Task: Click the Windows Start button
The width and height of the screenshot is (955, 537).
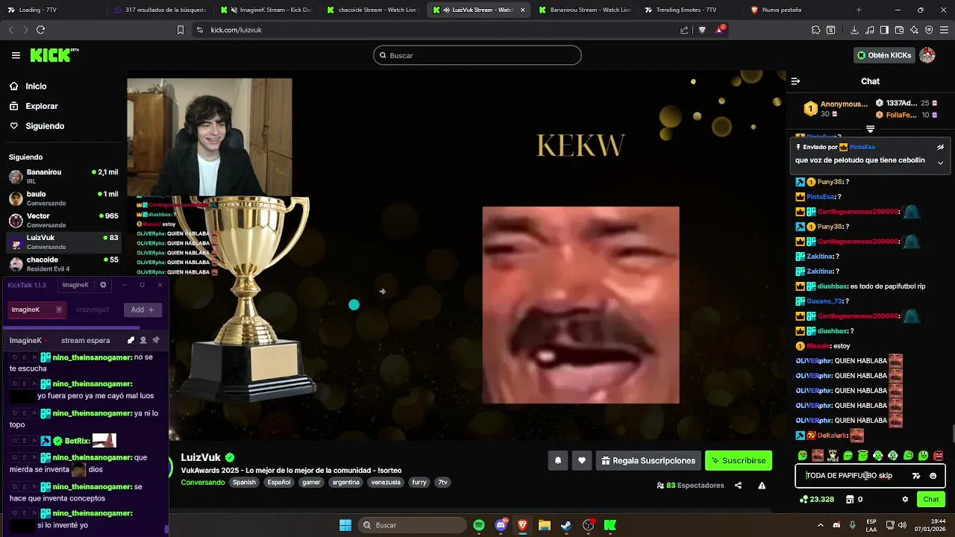Action: 345,525
